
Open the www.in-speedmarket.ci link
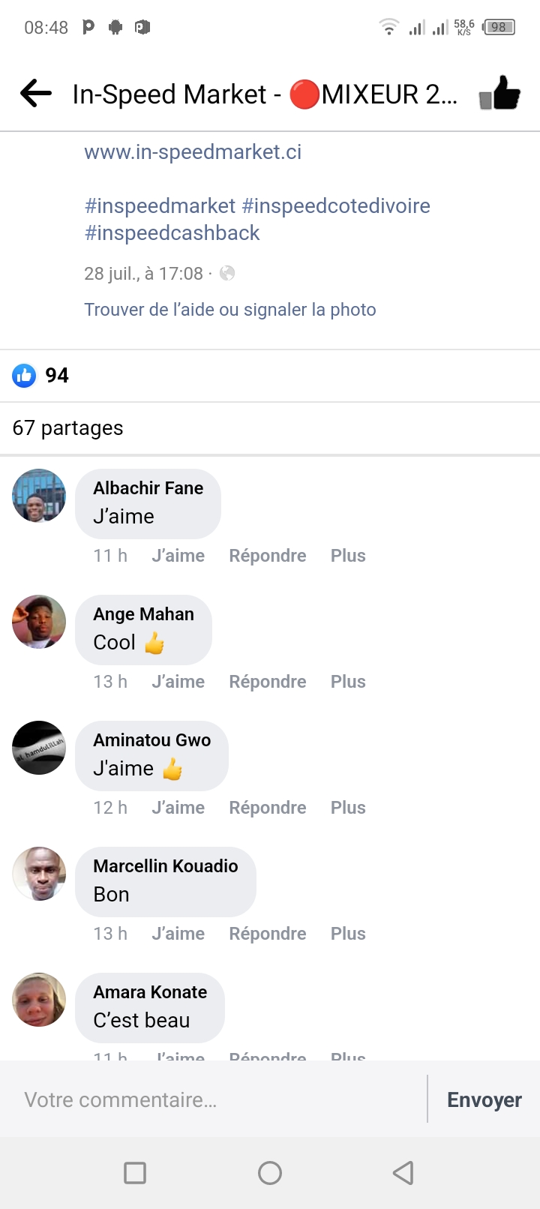pos(193,152)
